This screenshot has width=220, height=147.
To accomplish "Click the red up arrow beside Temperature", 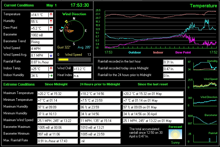I will [51, 15].
